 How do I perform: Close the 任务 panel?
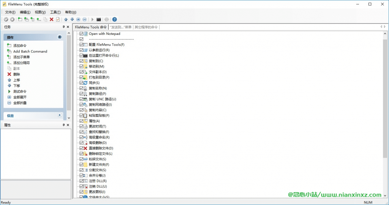68,27
